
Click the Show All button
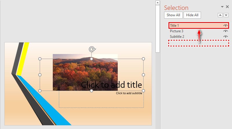(173, 15)
